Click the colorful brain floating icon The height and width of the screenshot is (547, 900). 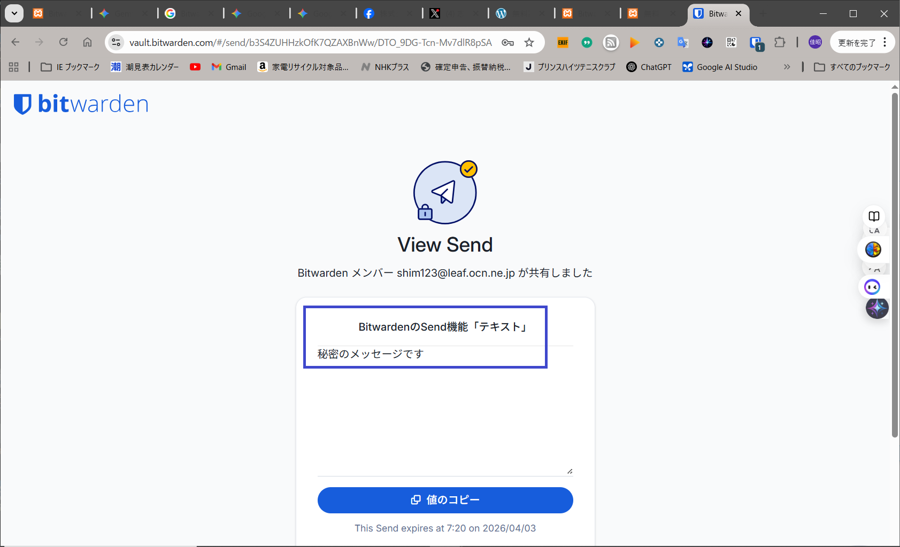click(x=873, y=249)
